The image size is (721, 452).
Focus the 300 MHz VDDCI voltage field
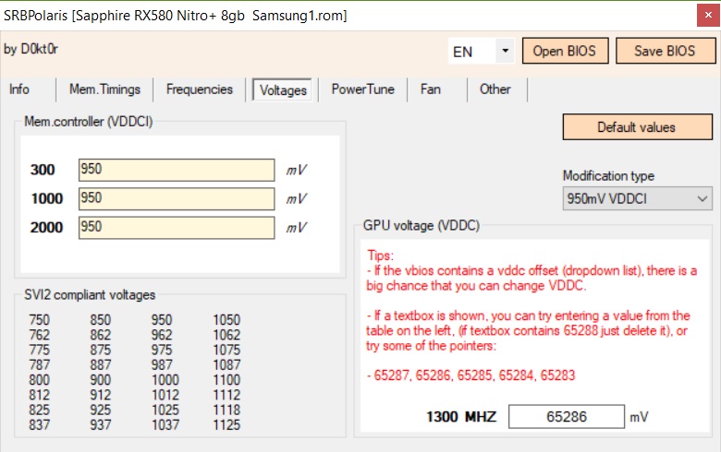177,170
